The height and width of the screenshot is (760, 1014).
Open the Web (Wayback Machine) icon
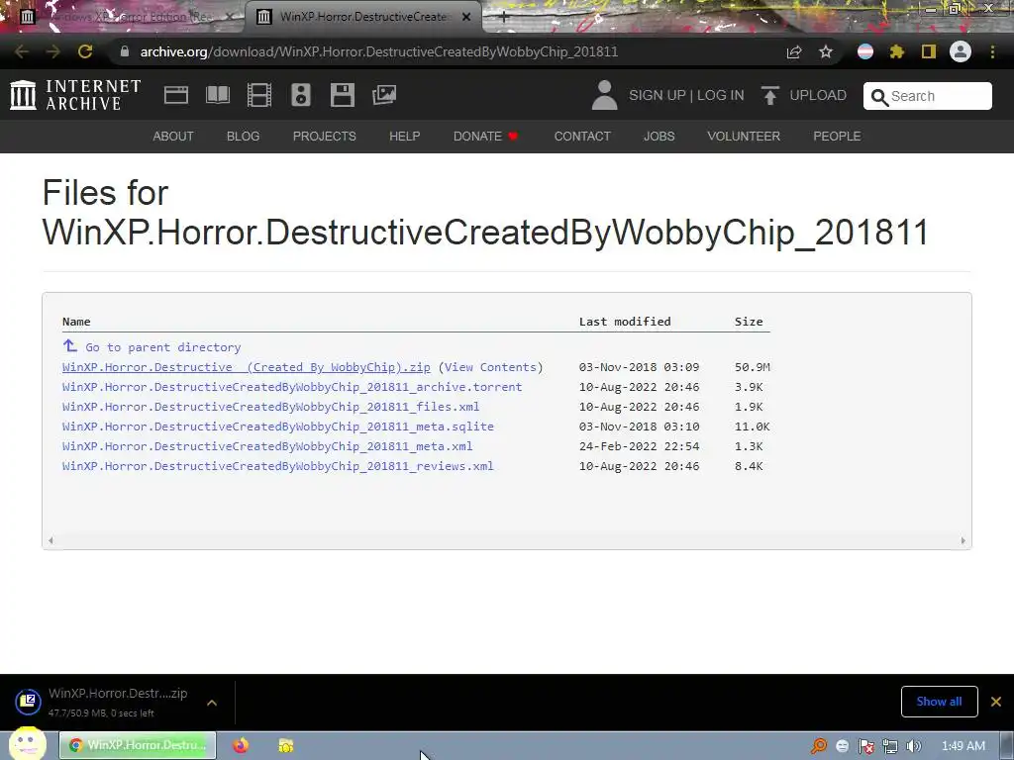click(x=176, y=95)
